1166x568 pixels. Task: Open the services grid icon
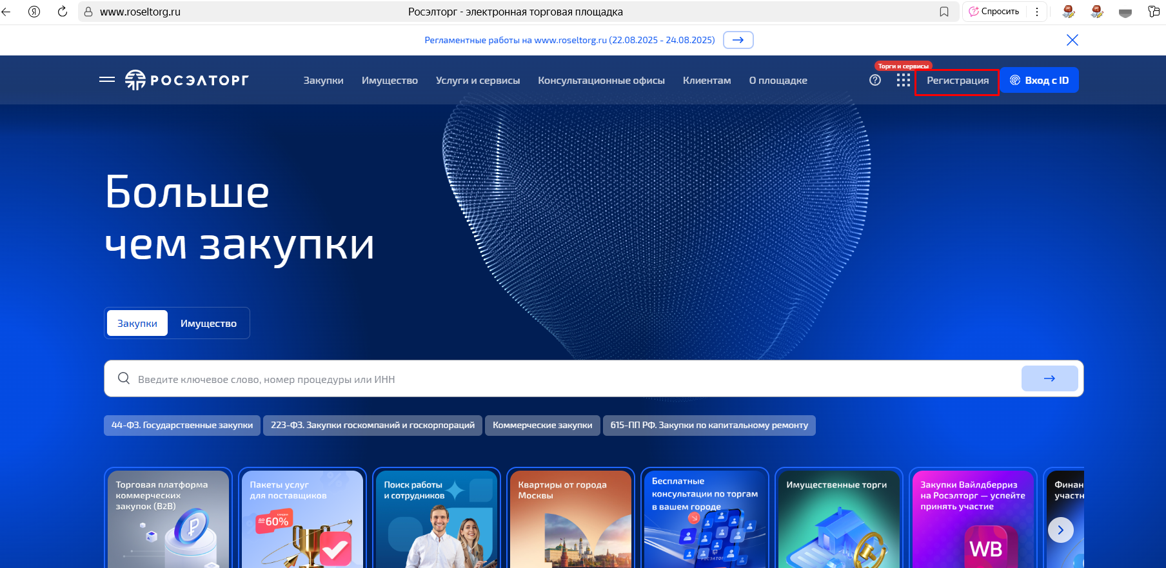pyautogui.click(x=903, y=80)
